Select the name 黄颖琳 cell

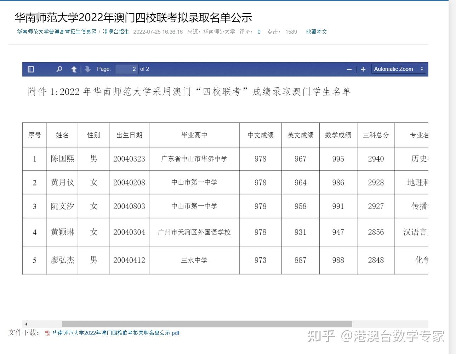62,232
